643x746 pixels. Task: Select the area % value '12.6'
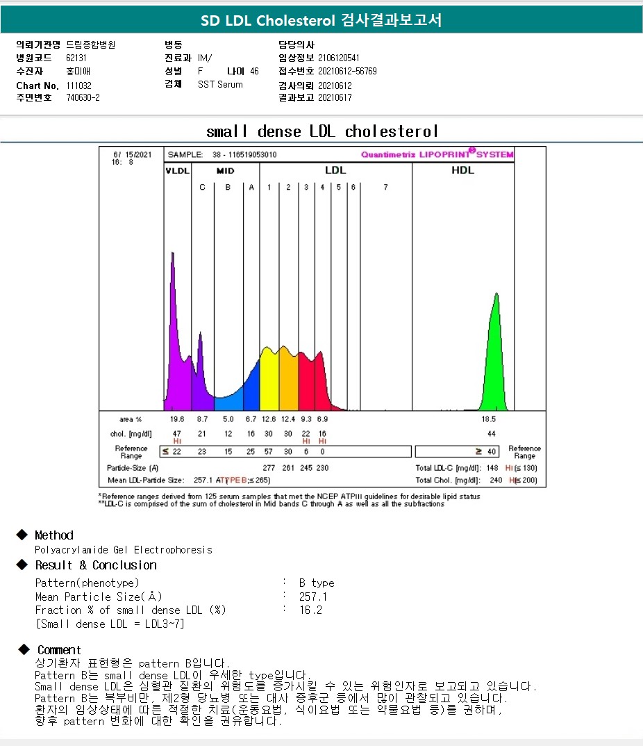269,419
